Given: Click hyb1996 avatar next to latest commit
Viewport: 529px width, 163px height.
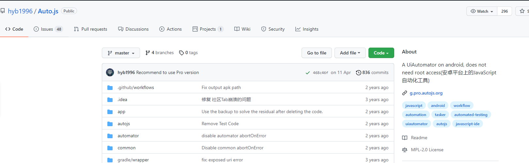Looking at the screenshot, I should (x=110, y=72).
